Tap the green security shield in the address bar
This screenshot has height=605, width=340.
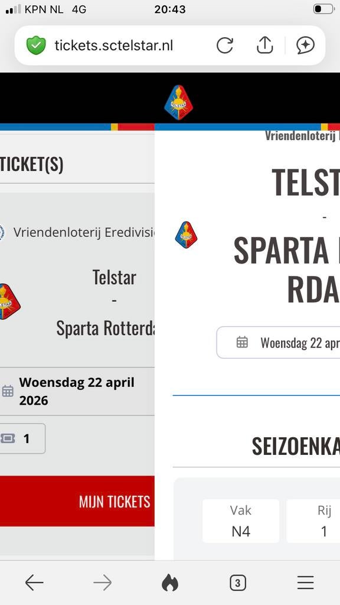coord(36,45)
